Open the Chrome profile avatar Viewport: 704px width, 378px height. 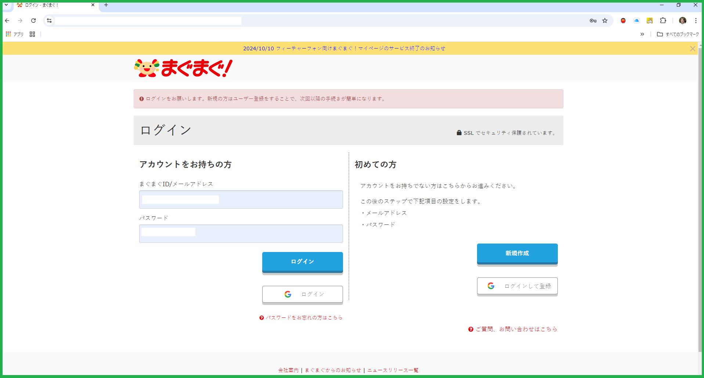click(x=683, y=21)
